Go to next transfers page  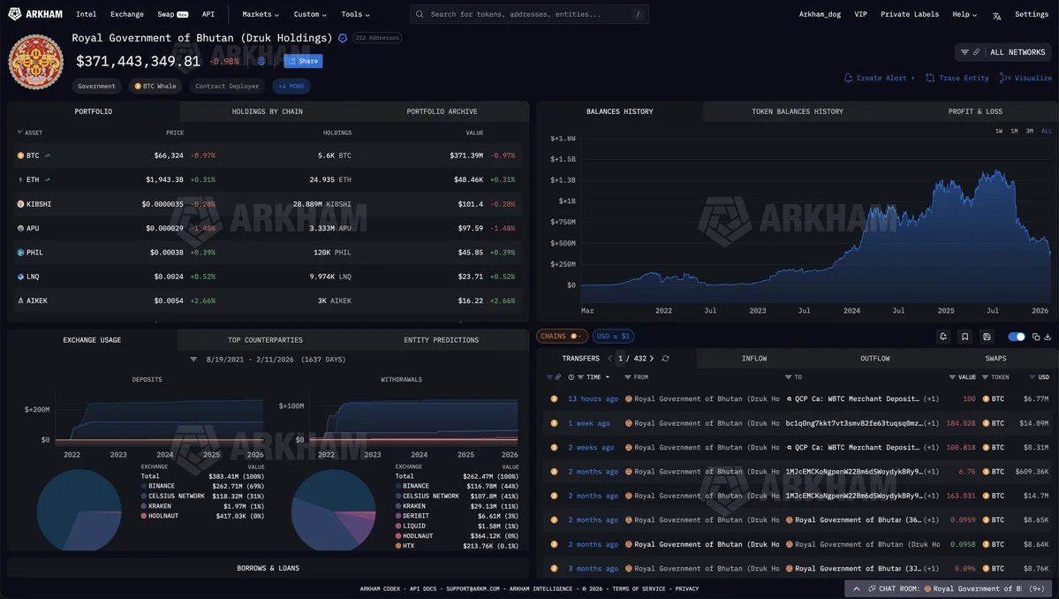652,359
